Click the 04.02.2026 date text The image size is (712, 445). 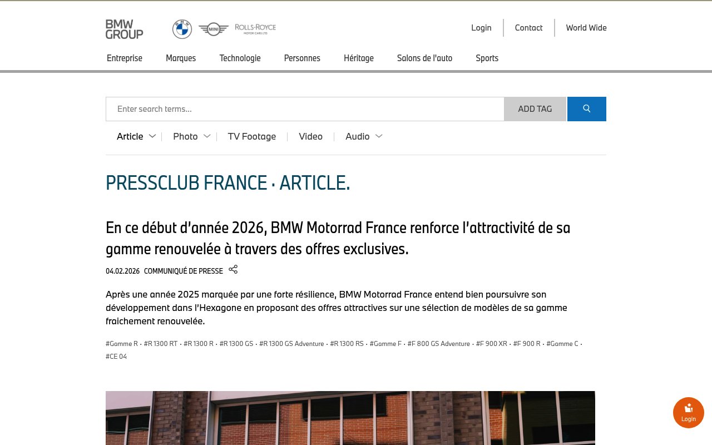[x=122, y=271]
